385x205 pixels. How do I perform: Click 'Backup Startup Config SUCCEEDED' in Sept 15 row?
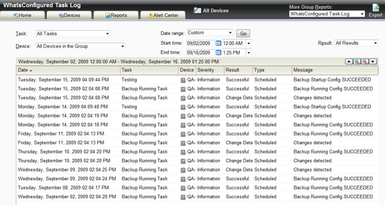tap(332, 80)
